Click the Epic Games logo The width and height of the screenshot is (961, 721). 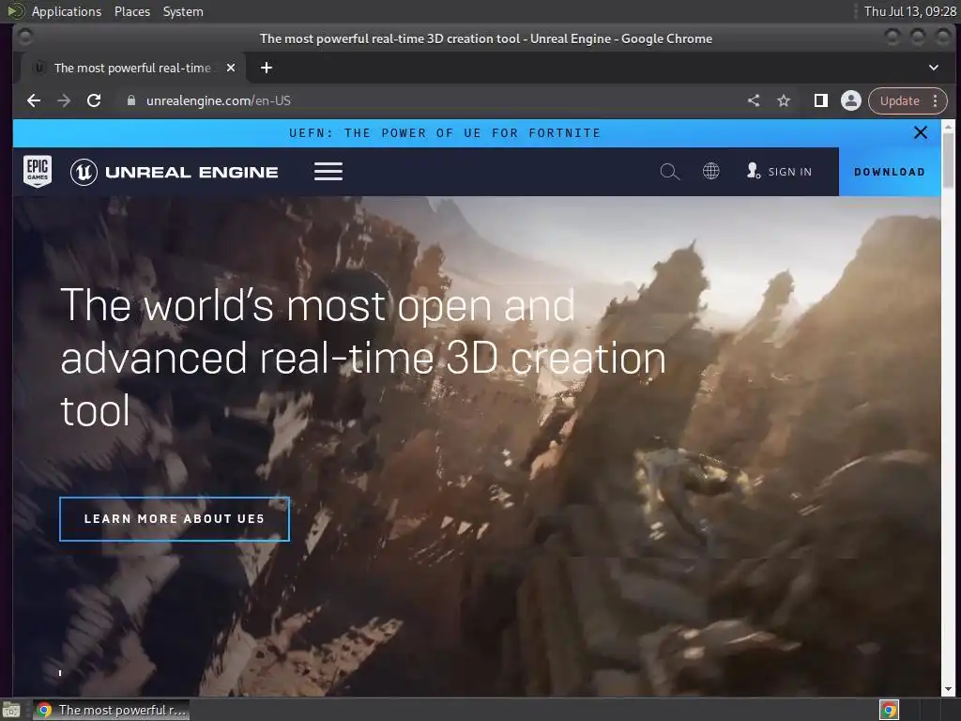click(x=38, y=171)
